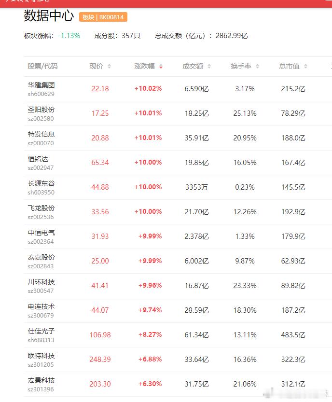The height and width of the screenshot is (402, 332).
Task: Click the red descending sort arrow on 涨跌幅
Action: pyautogui.click(x=161, y=68)
